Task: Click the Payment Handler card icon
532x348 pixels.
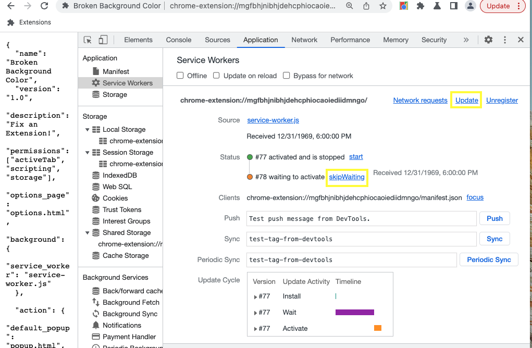Action: pos(95,337)
